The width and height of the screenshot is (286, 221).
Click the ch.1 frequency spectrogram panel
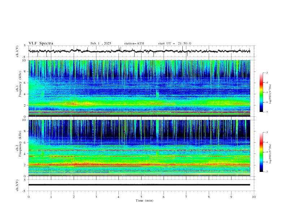click(x=139, y=88)
